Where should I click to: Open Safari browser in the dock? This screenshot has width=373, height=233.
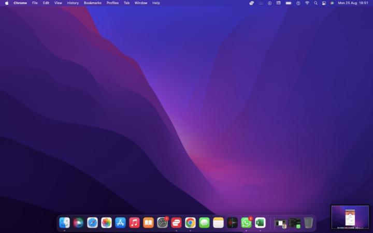pos(92,223)
